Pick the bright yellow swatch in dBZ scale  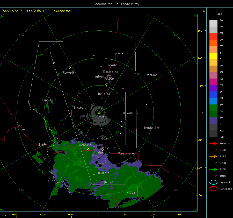point(213,56)
